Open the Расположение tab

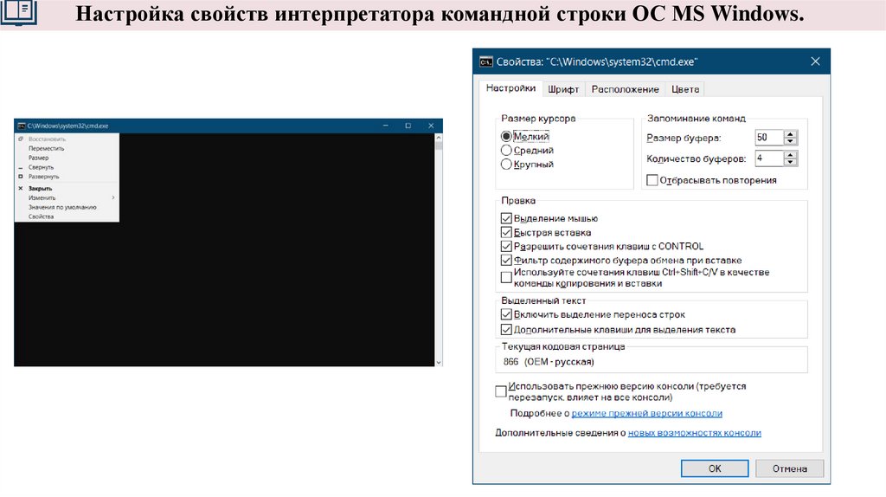(x=625, y=89)
